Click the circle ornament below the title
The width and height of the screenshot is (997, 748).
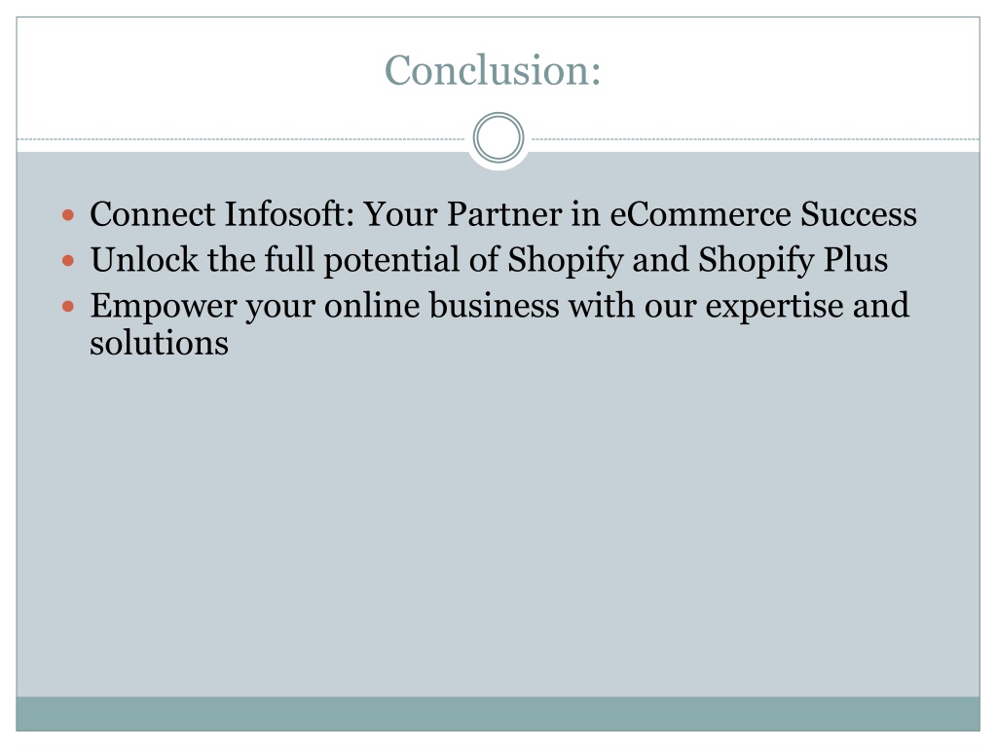click(498, 137)
